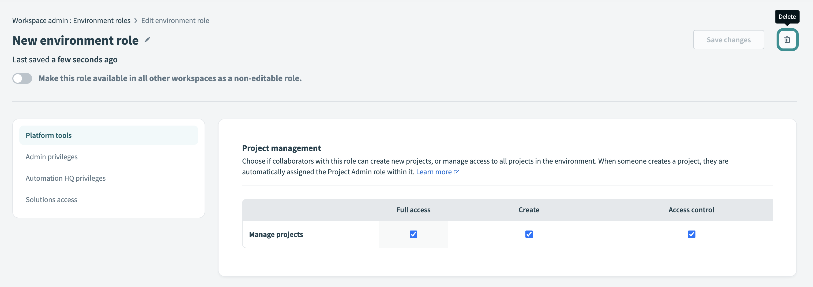
Task: Open the Learn more link
Action: point(434,172)
